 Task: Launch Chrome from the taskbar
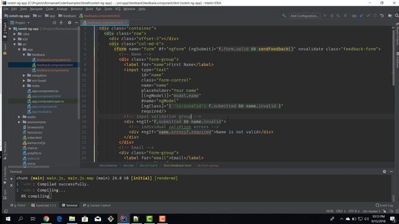46,218
